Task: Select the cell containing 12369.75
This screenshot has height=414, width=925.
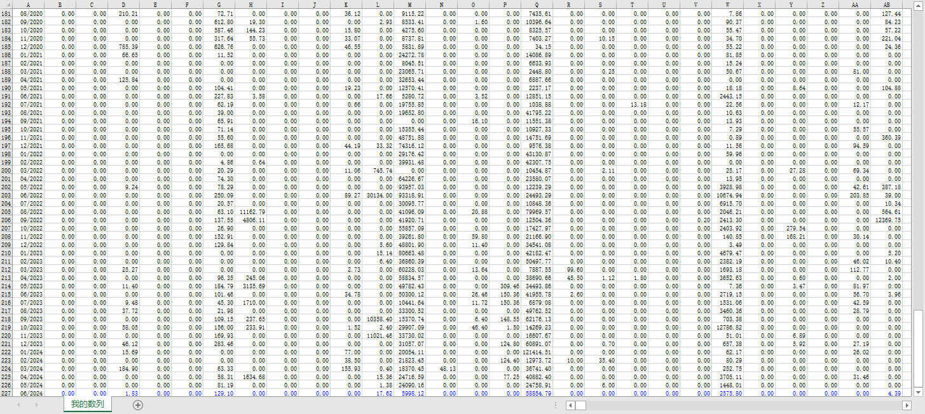Action: pyautogui.click(x=887, y=220)
